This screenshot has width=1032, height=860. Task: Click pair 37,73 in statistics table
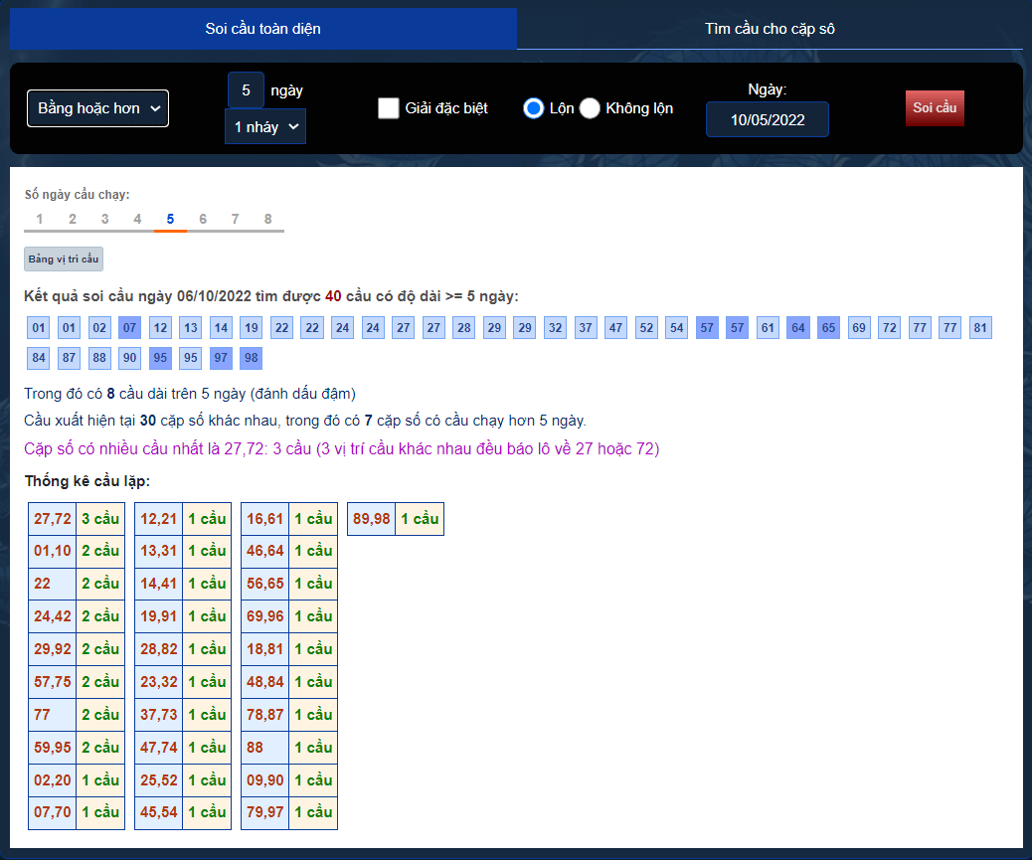click(159, 715)
